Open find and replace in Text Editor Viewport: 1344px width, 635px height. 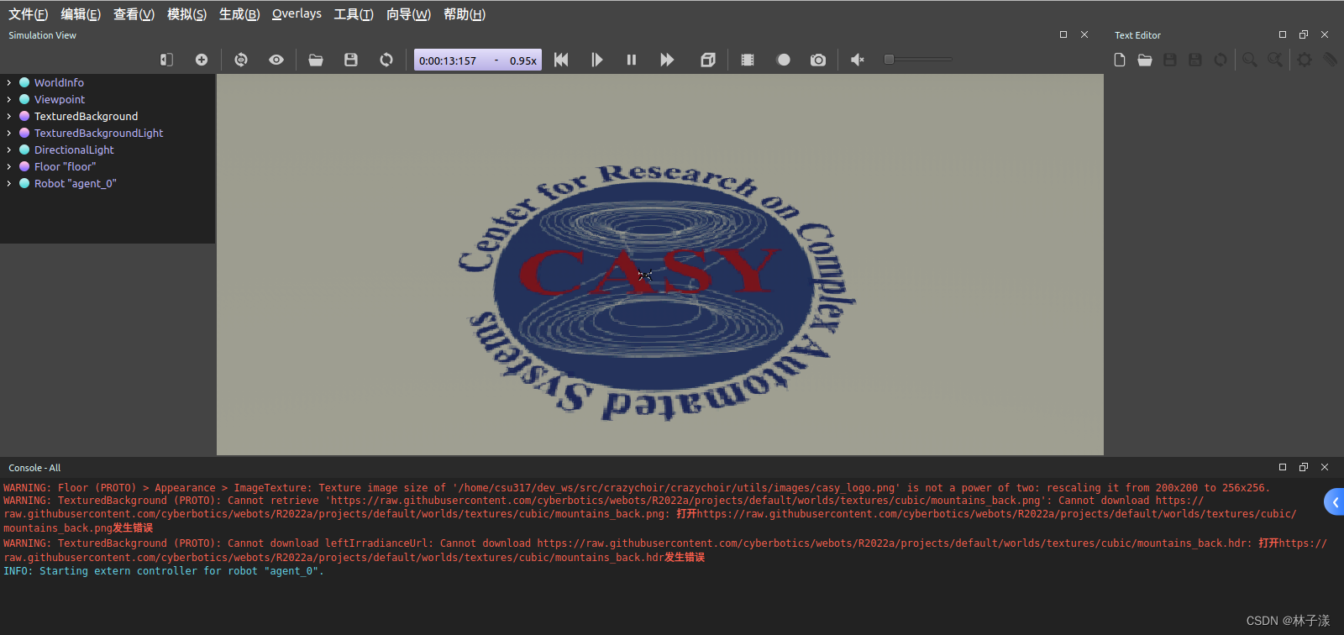[1276, 60]
